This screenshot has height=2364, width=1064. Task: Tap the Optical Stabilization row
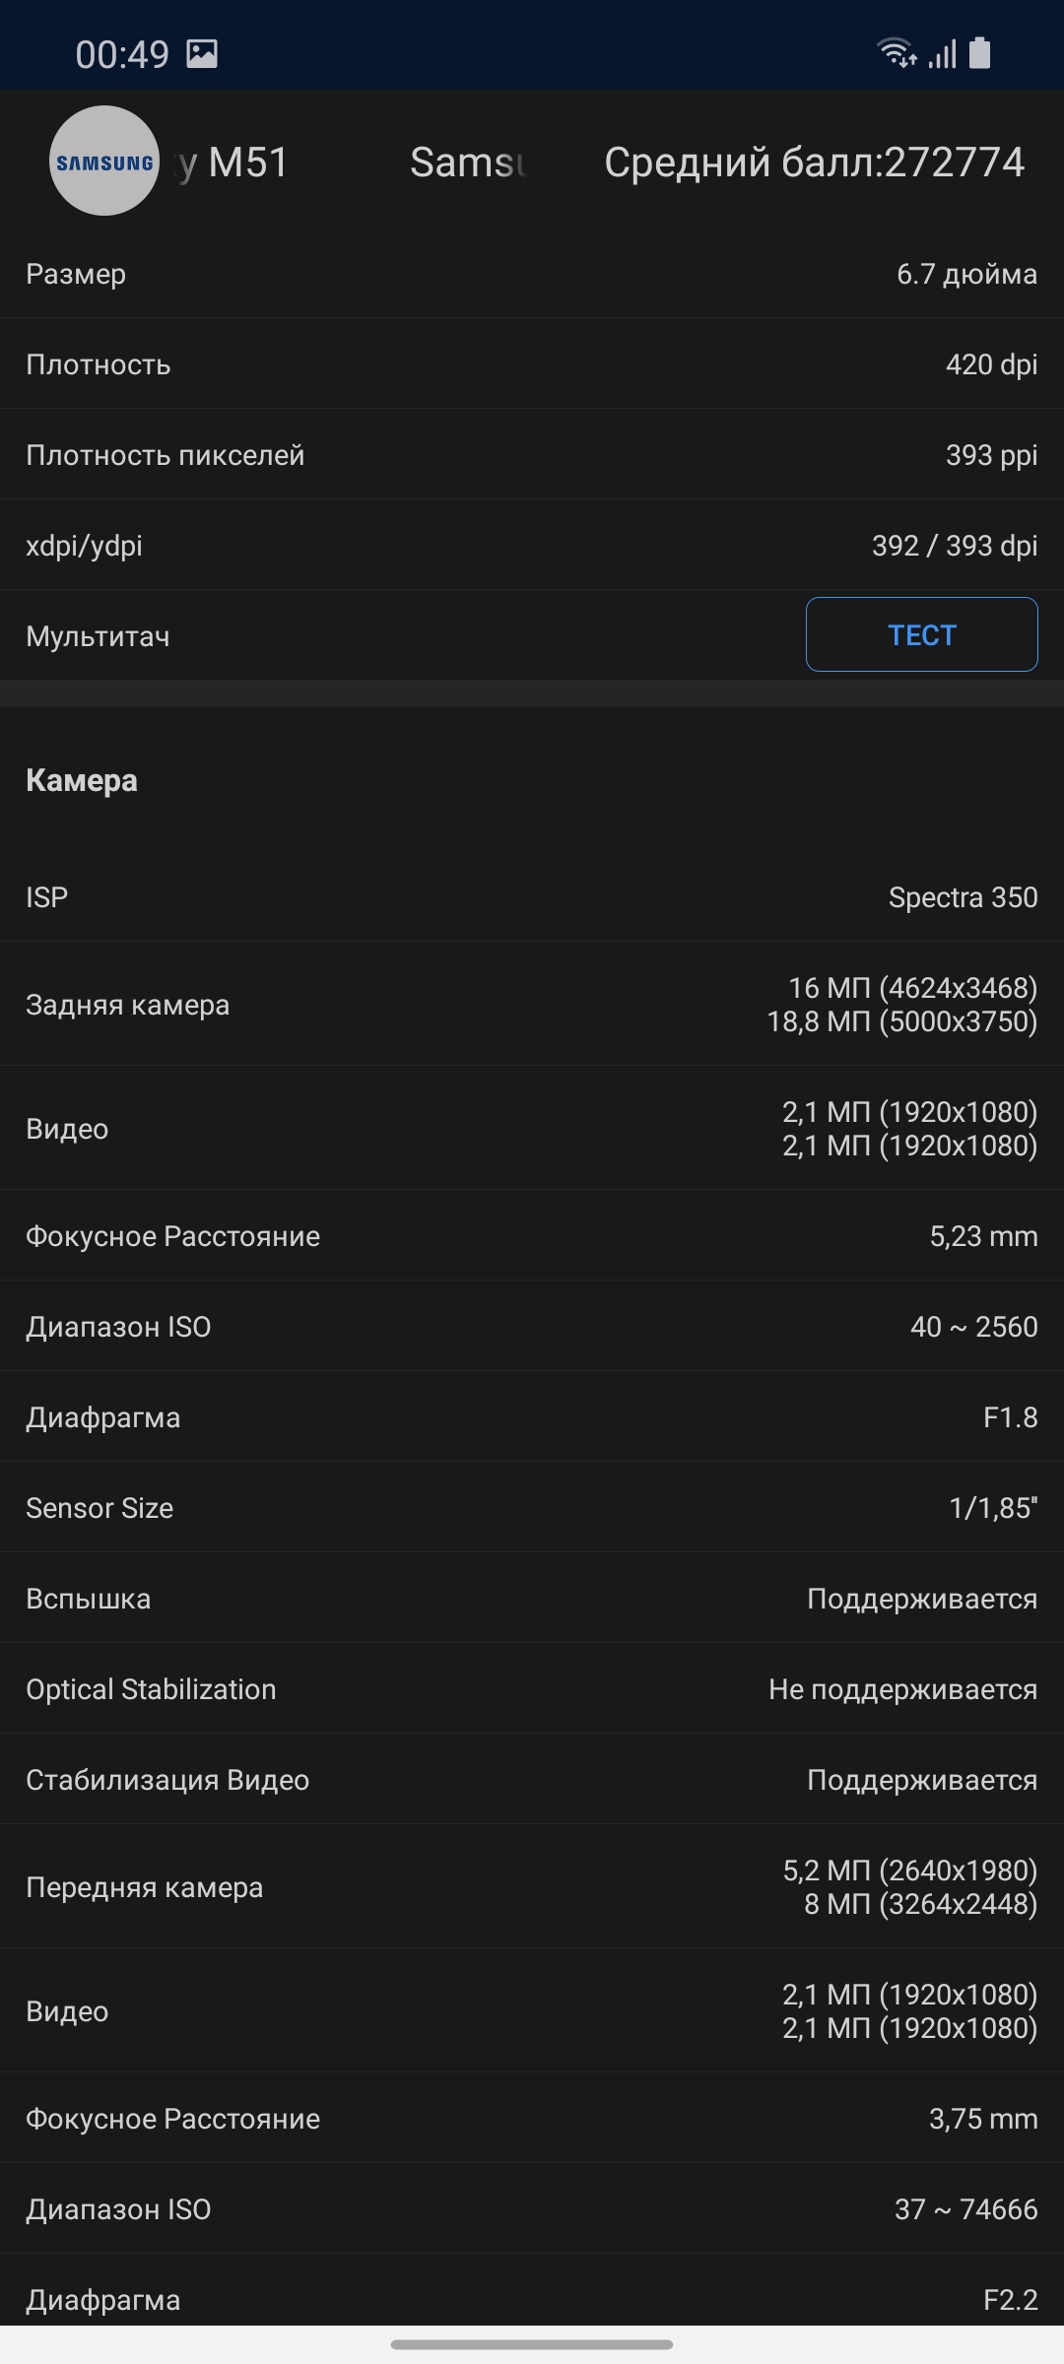point(532,1689)
